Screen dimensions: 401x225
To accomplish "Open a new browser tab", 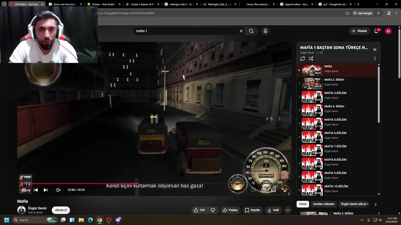I will [358, 4].
